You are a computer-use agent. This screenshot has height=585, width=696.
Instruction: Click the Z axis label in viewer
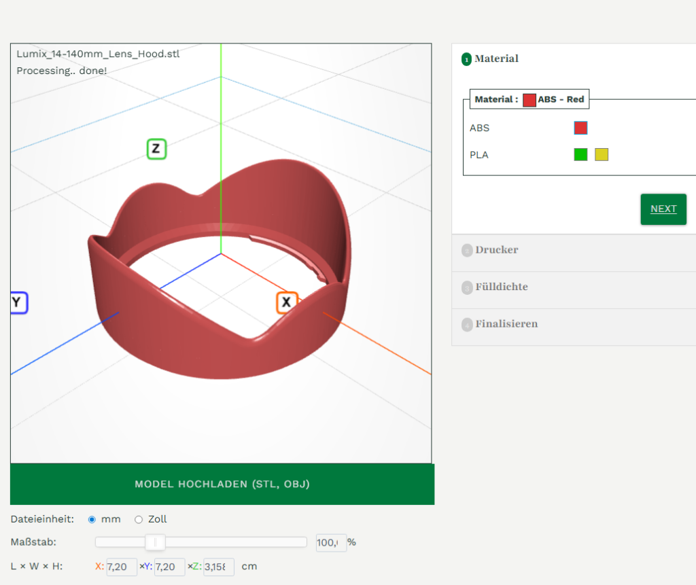coord(156,149)
